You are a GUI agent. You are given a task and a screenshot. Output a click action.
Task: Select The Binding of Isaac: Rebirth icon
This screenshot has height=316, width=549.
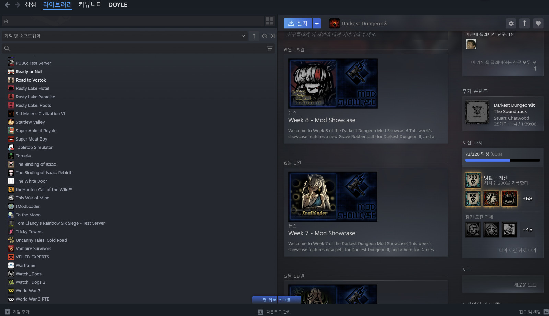(x=11, y=173)
